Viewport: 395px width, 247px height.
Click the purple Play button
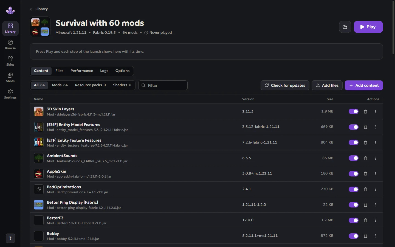[368, 27]
